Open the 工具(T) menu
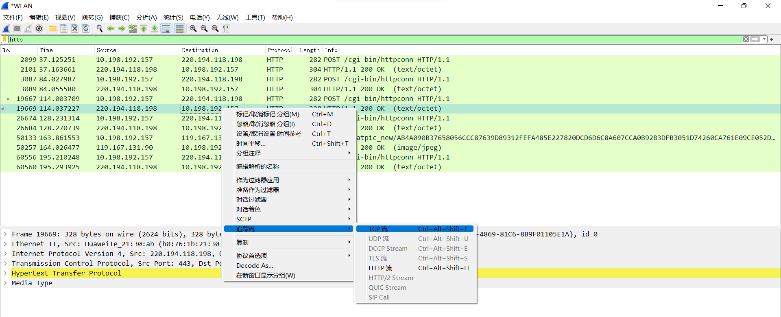The height and width of the screenshot is (317, 781). [x=255, y=17]
